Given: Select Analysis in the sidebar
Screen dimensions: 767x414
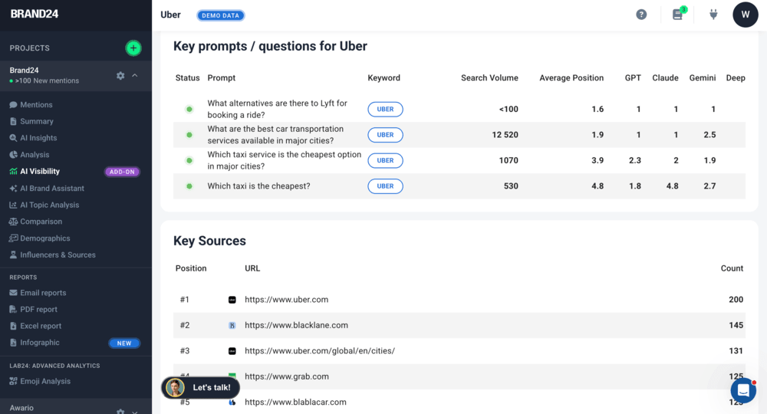Looking at the screenshot, I should click(35, 154).
